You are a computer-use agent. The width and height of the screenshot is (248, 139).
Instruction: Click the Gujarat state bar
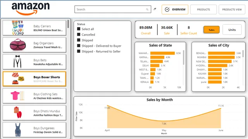tap(153, 74)
